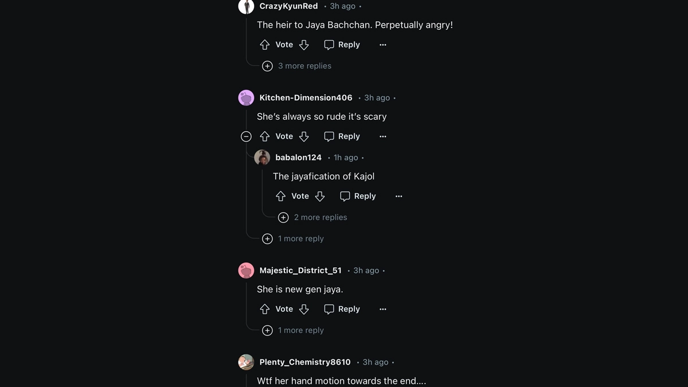Upvote babalon124's comment
Screen dimensions: 688x387
pos(281,196)
